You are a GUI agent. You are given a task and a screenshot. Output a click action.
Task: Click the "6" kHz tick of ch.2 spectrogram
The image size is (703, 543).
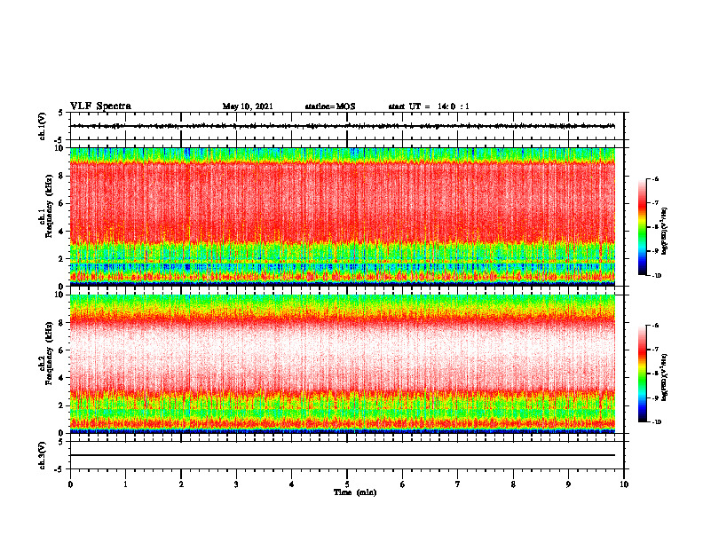coord(61,350)
